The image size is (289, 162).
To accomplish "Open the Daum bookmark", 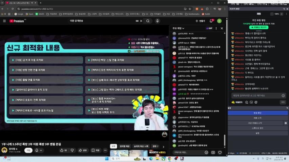I will 29,14.
